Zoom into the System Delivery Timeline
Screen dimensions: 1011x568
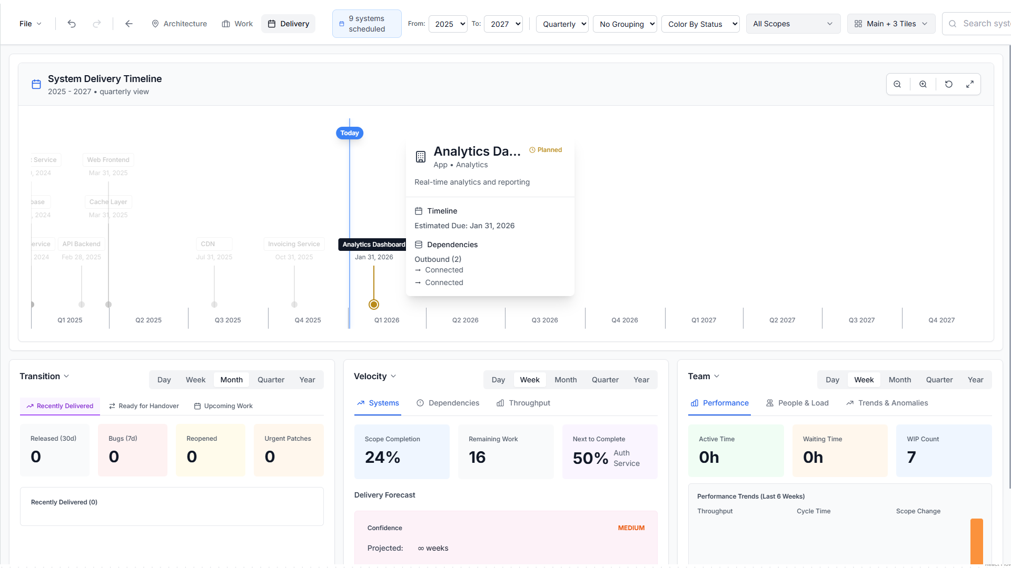(x=923, y=84)
